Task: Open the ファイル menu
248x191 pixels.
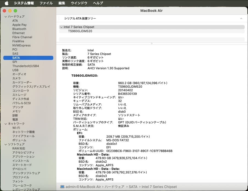Action: tap(46, 3)
